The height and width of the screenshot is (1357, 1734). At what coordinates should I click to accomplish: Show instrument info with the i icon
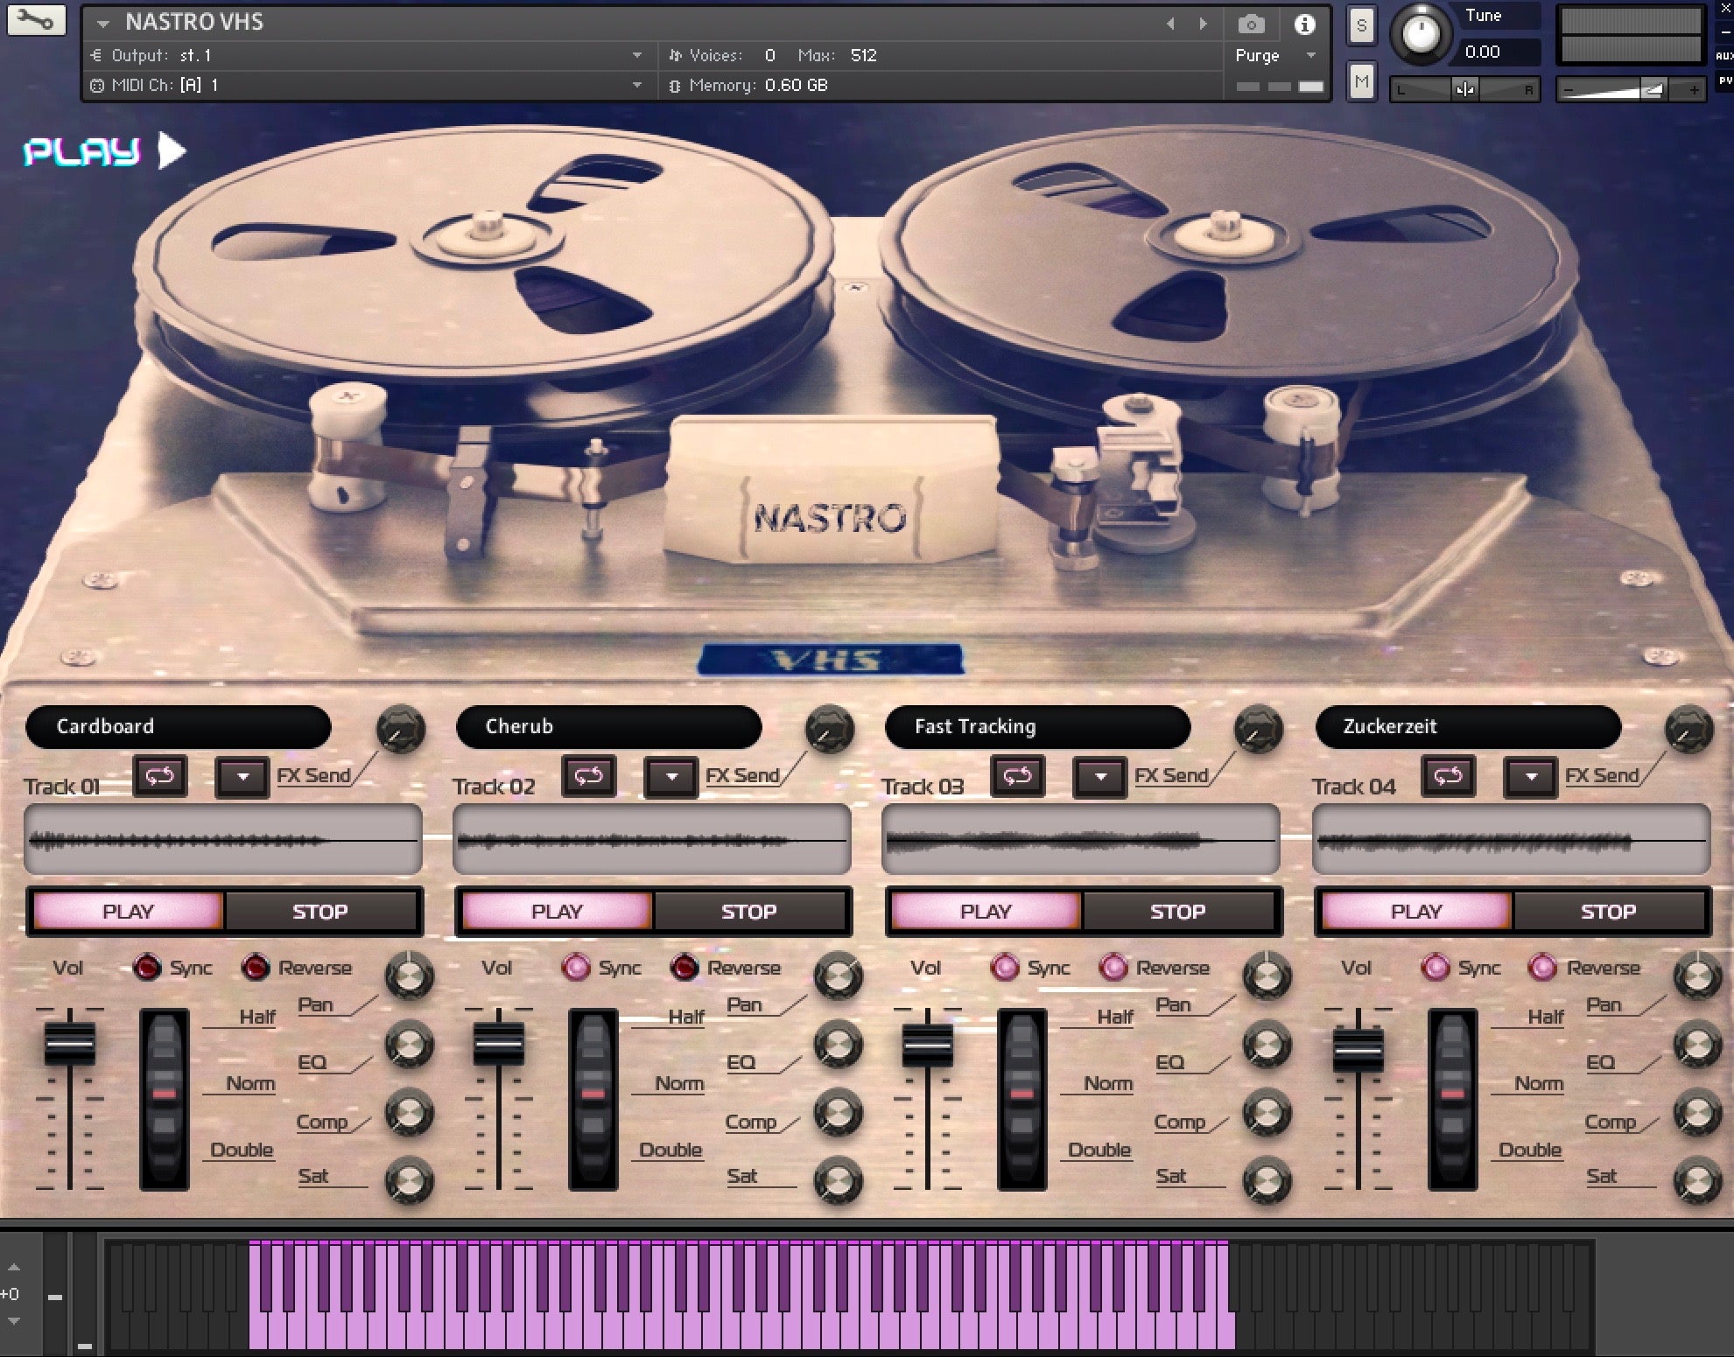pos(1305,24)
